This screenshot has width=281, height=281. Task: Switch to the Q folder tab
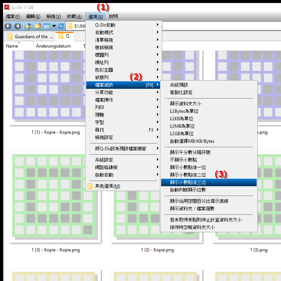click(x=65, y=36)
